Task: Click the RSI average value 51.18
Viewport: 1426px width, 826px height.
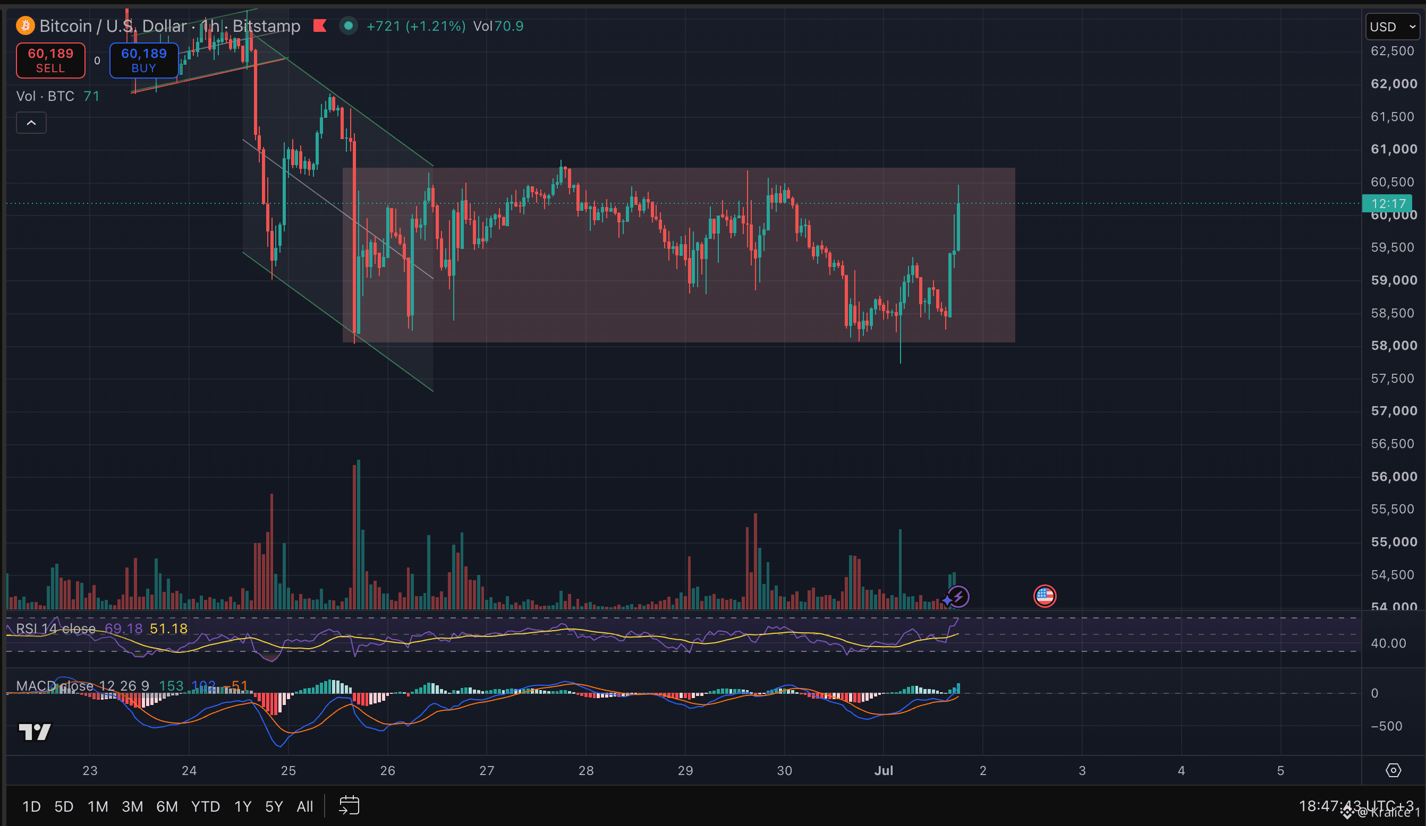Action: 168,629
